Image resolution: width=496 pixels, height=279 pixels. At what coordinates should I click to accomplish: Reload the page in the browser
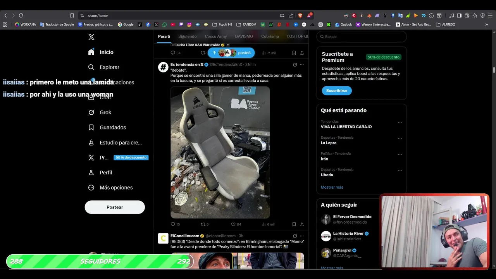click(21, 15)
